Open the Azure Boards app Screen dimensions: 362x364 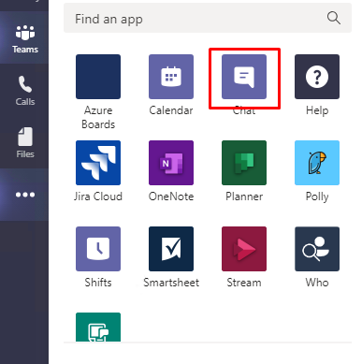coord(98,77)
